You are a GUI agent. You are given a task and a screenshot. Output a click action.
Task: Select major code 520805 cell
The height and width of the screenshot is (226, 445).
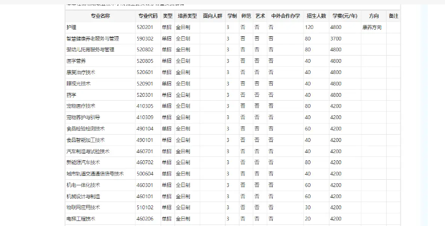(x=145, y=61)
